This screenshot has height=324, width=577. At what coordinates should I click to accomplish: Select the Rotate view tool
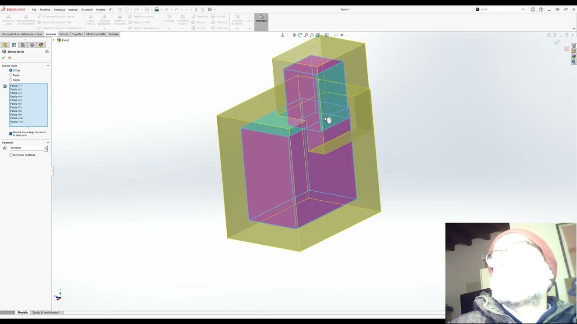[x=300, y=35]
